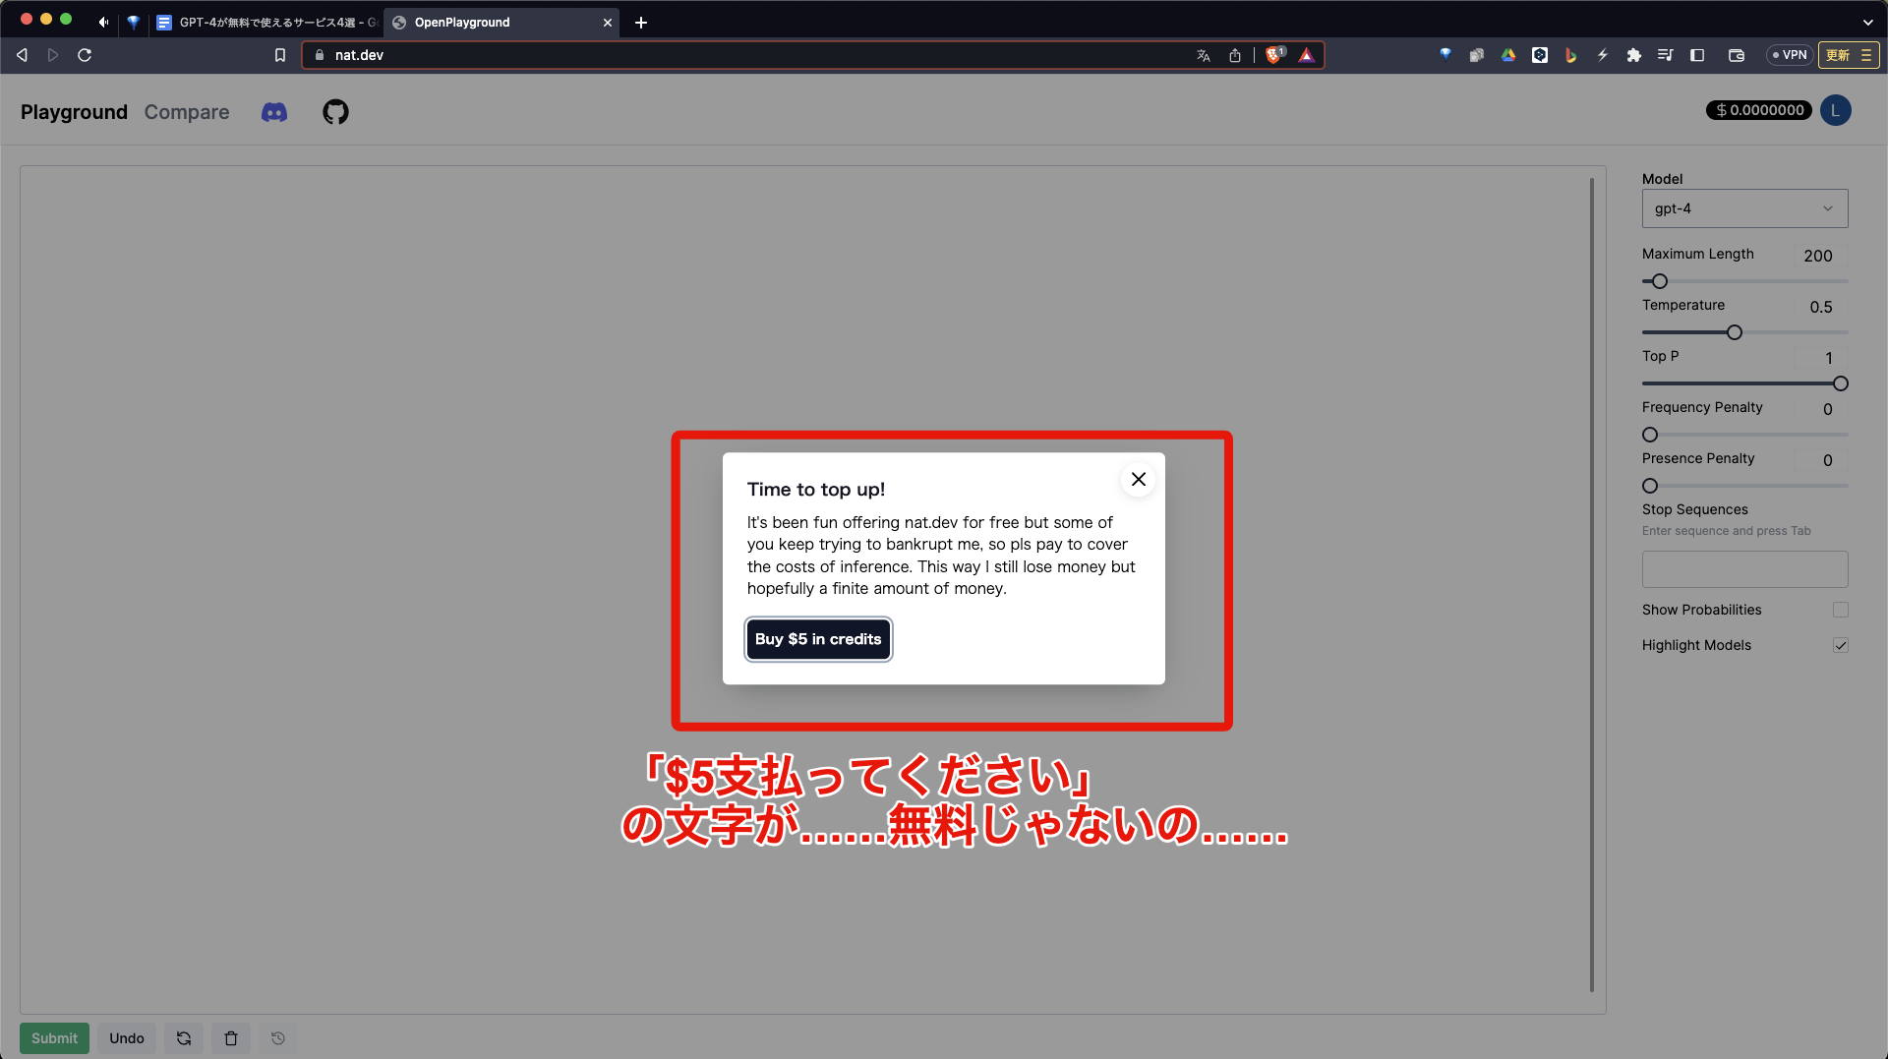Open the extensions puzzle menu

click(1634, 55)
